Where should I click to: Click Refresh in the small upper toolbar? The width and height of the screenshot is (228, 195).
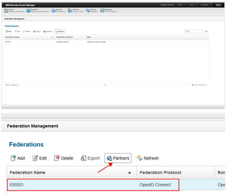tap(60, 31)
